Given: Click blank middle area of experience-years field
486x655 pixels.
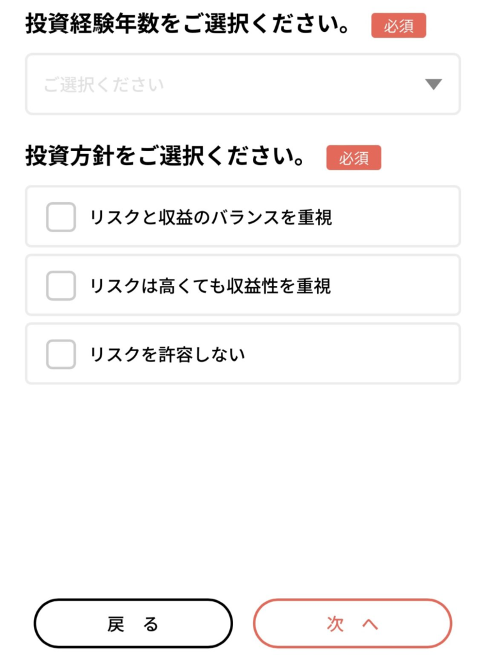Looking at the screenshot, I should coord(287,84).
